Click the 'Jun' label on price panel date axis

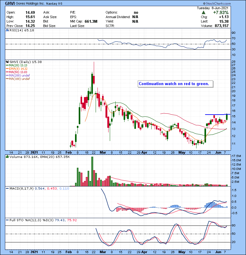pyautogui.click(x=218, y=153)
